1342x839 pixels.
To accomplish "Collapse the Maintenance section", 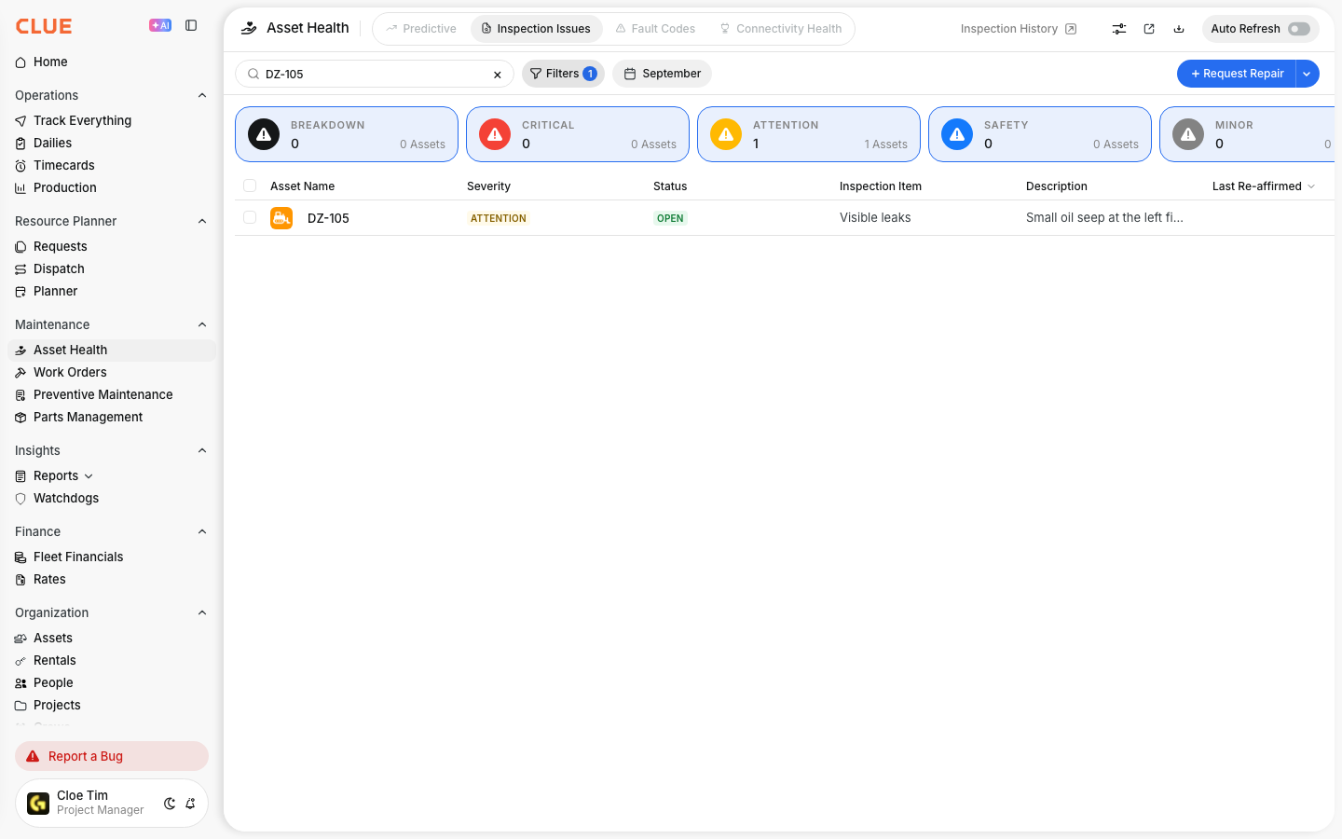I will pos(202,324).
